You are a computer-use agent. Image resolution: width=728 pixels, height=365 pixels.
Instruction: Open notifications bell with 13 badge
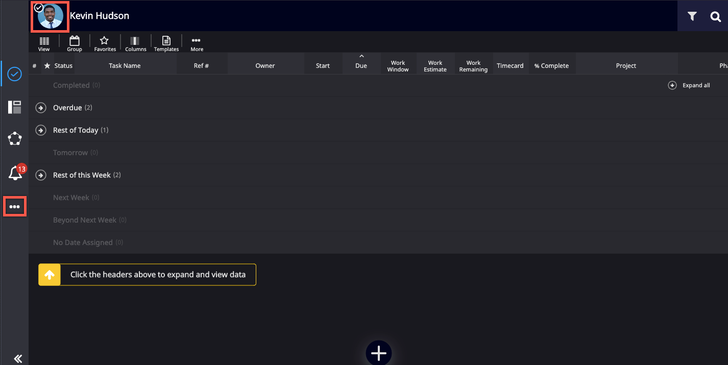click(x=15, y=174)
